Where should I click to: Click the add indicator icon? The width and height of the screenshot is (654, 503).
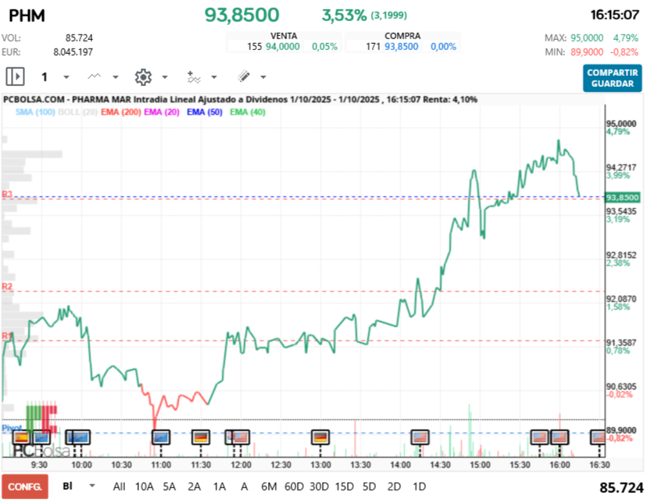pyautogui.click(x=194, y=77)
